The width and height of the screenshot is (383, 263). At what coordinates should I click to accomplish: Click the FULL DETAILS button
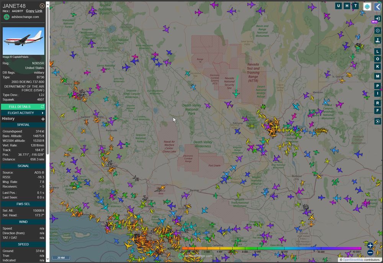click(23, 107)
